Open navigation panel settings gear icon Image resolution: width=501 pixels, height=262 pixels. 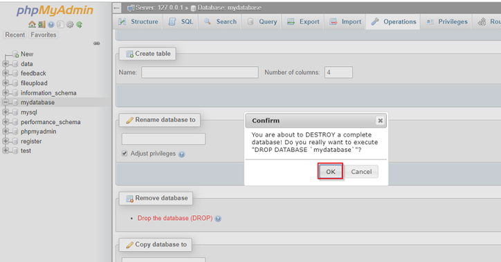[70, 25]
